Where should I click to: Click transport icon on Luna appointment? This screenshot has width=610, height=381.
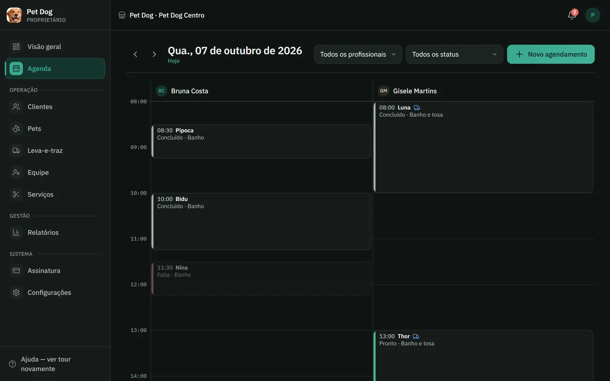(x=417, y=108)
